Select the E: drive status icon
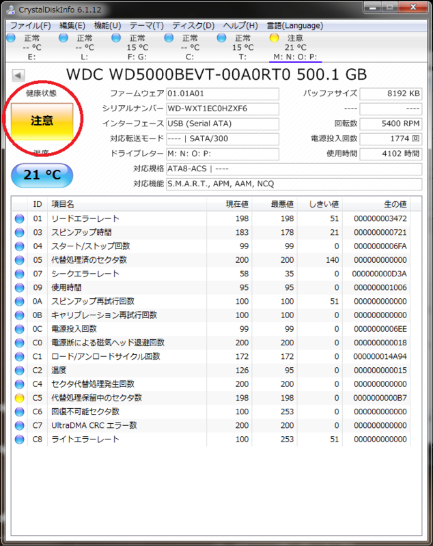 point(11,38)
